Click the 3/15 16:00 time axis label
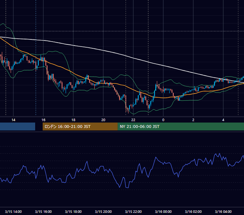Screen dimensions: 244x215 coord(43,211)
